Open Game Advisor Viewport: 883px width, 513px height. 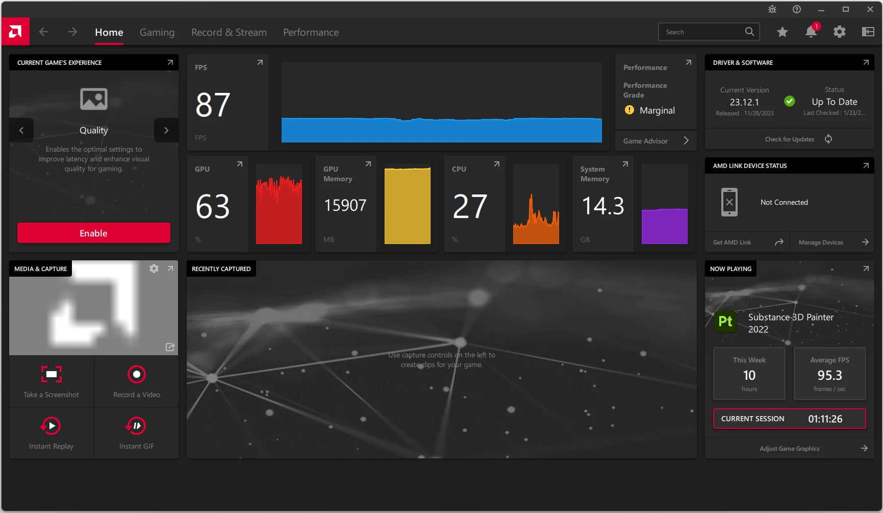point(656,141)
